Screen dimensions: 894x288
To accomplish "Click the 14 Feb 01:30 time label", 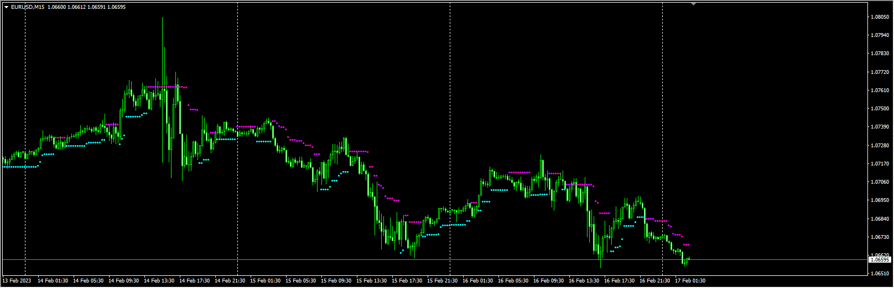I will point(53,281).
